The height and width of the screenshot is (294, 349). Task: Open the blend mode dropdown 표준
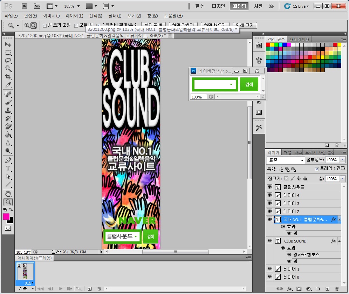pyautogui.click(x=286, y=160)
